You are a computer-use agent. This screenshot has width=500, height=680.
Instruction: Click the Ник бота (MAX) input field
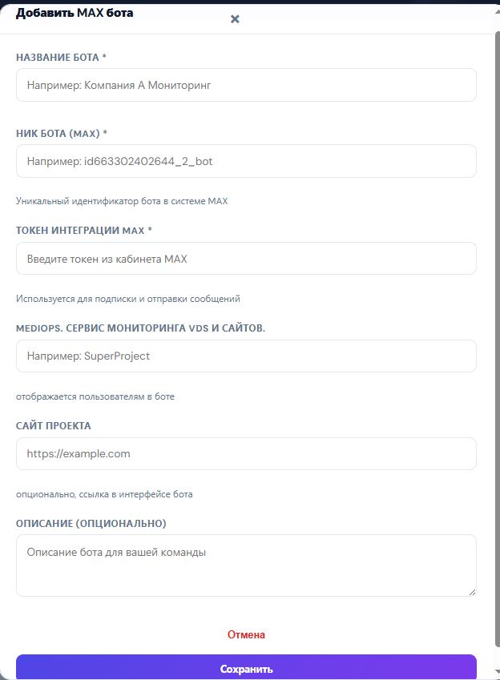[x=246, y=161]
